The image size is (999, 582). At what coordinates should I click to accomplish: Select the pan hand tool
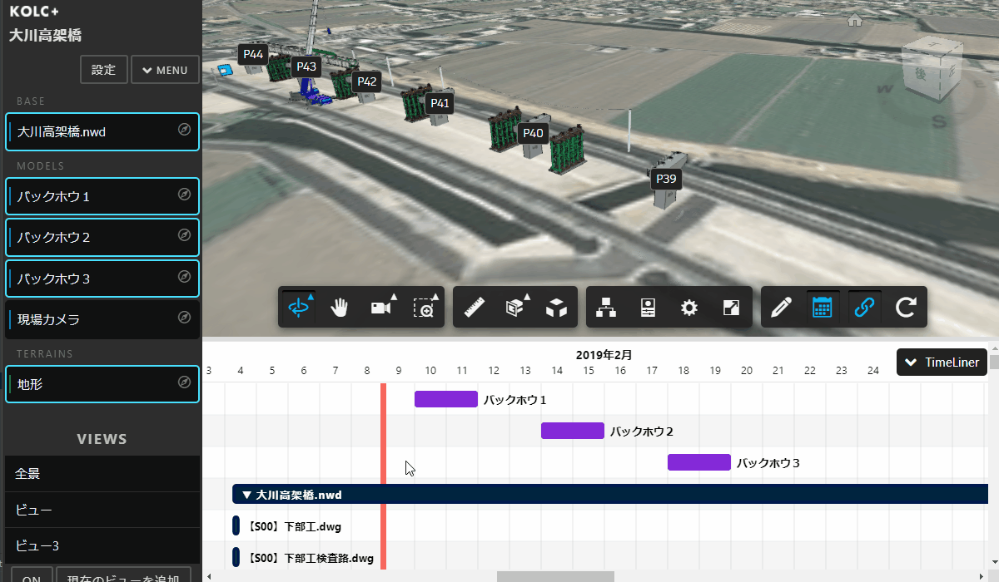click(340, 308)
